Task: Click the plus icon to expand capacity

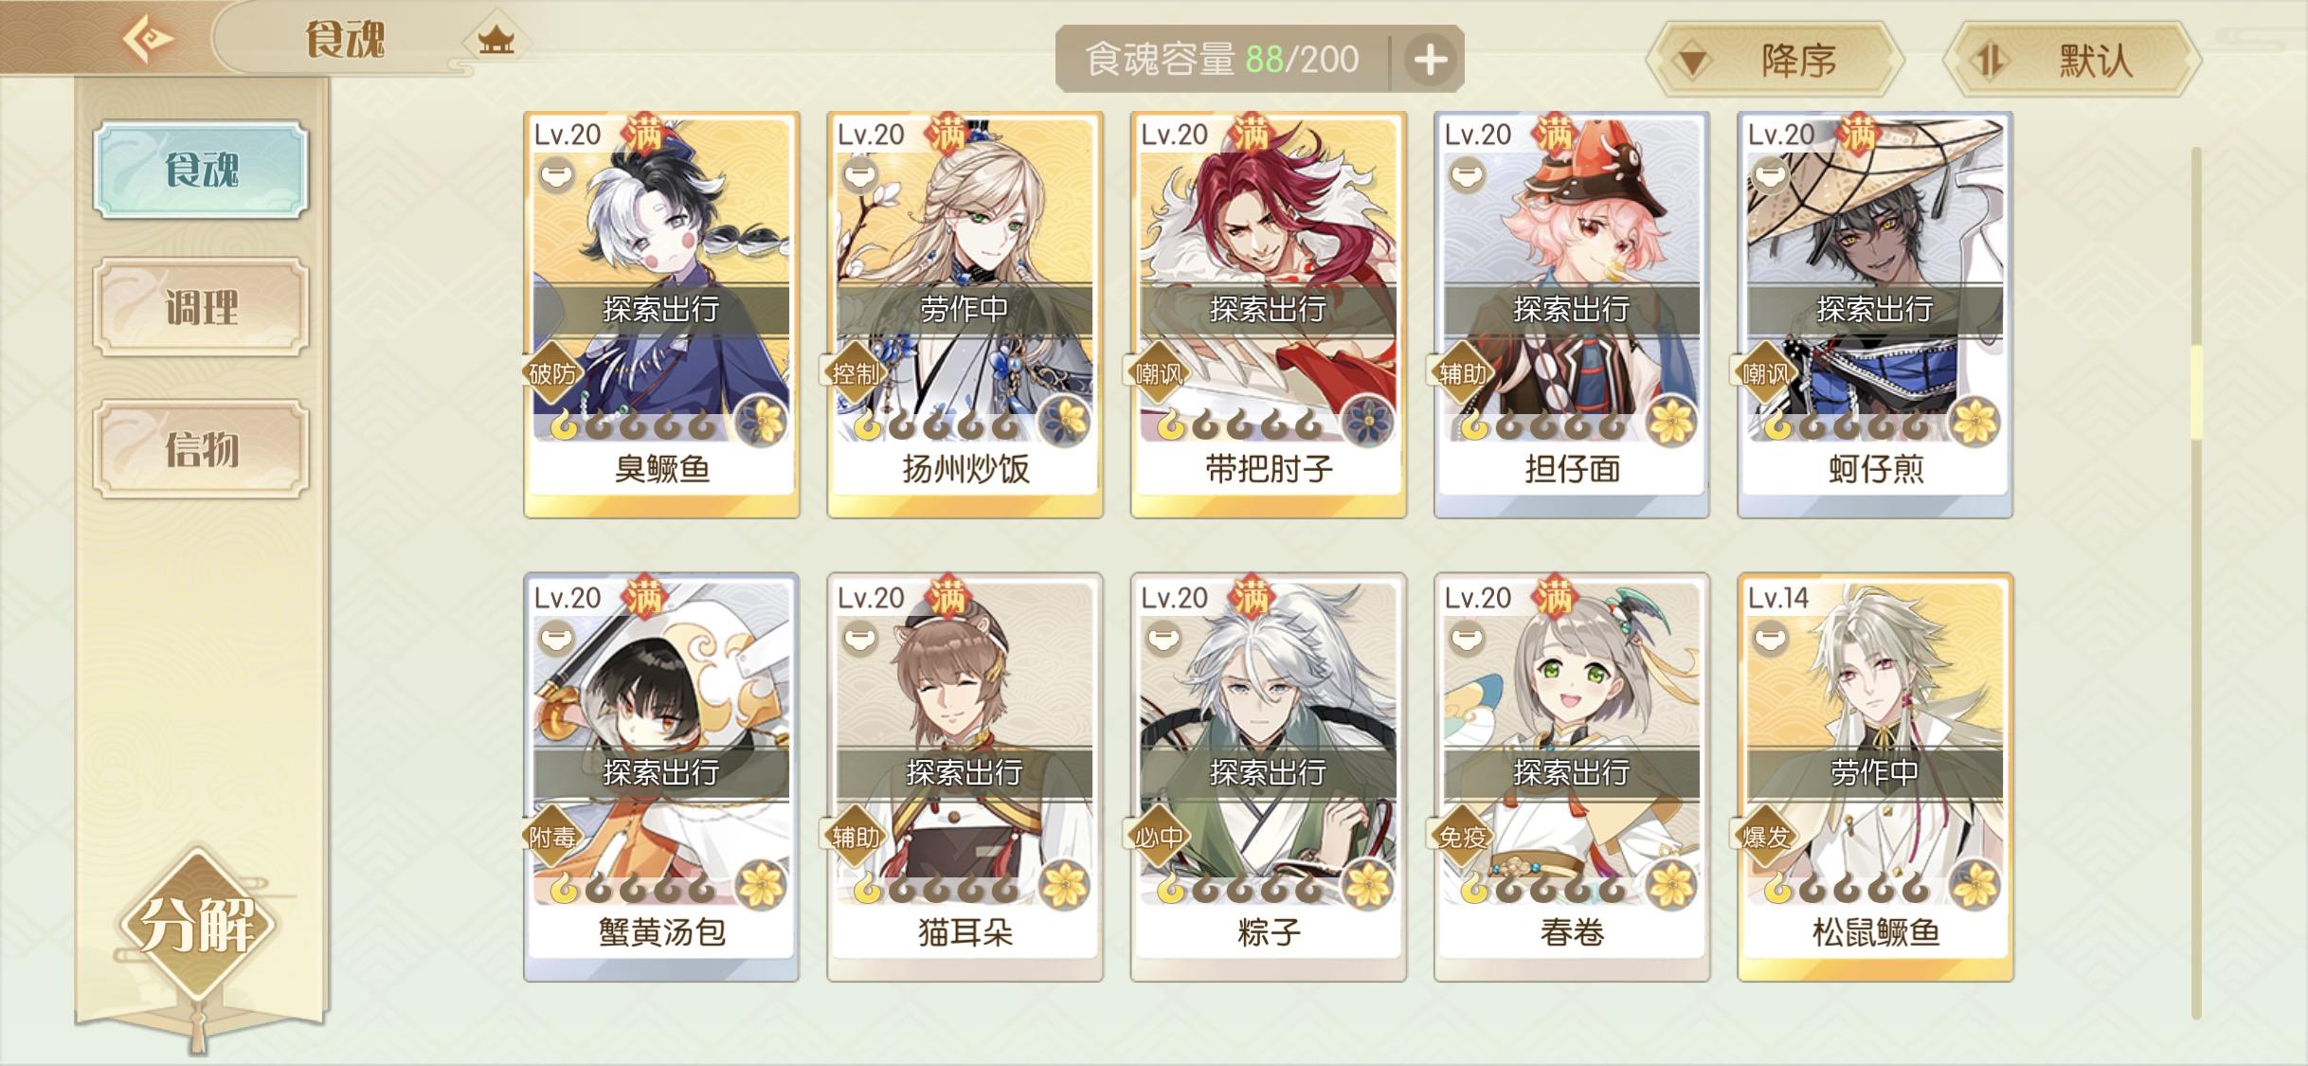Action: tap(1430, 60)
